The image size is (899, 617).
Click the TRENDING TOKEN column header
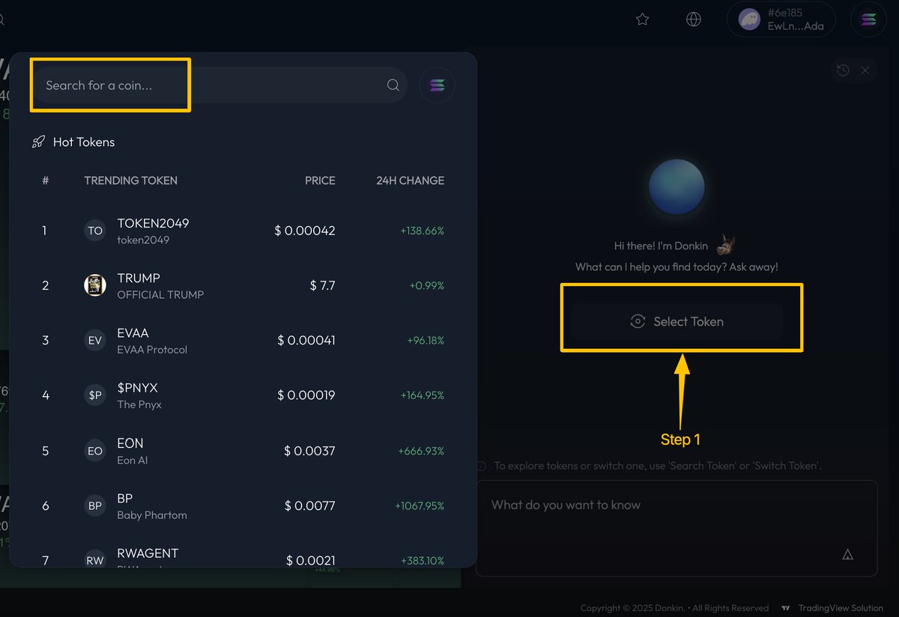pyautogui.click(x=131, y=180)
